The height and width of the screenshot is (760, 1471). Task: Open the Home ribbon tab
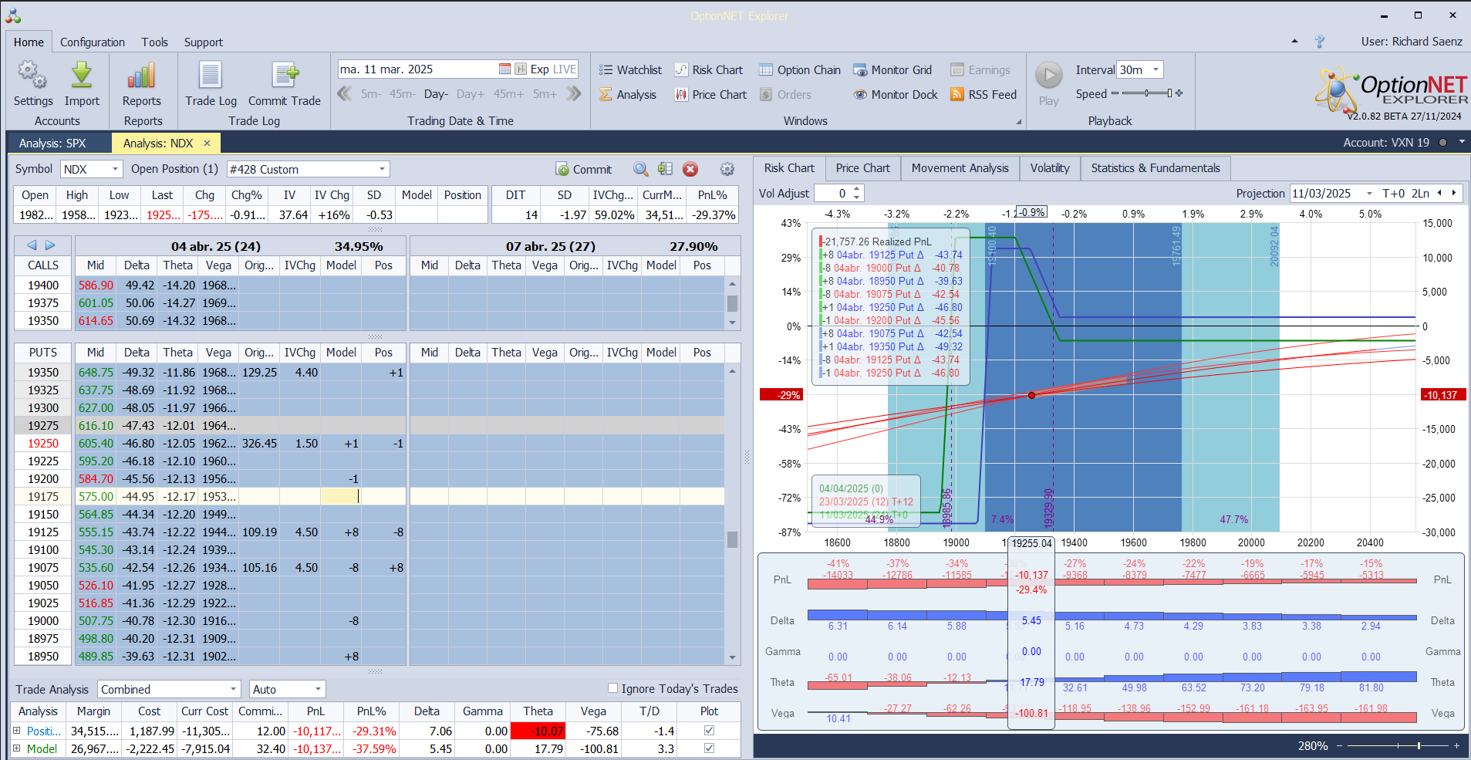29,42
